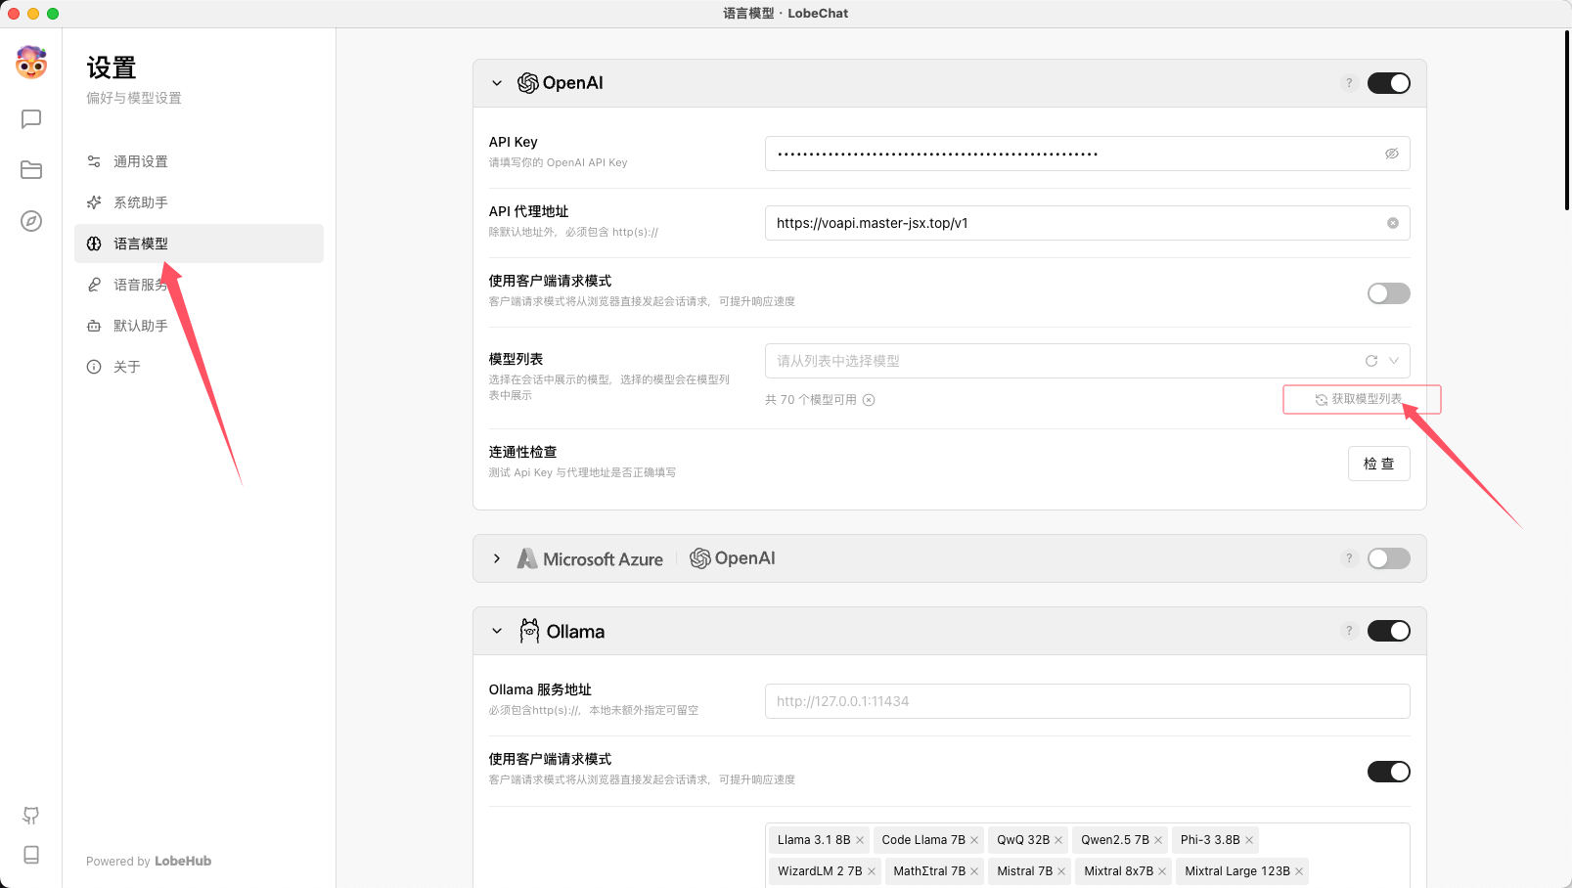Screen dimensions: 1572x888
Task: Expand the Microsoft Azure OpenAI section
Action: [497, 558]
